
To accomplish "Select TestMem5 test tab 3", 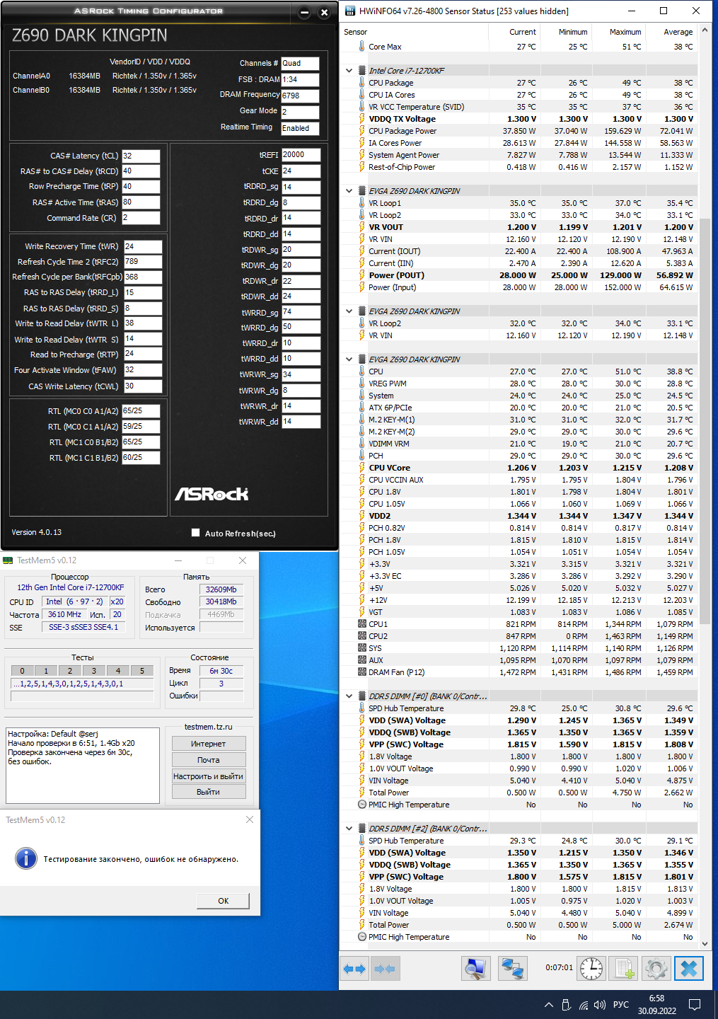I will [94, 671].
